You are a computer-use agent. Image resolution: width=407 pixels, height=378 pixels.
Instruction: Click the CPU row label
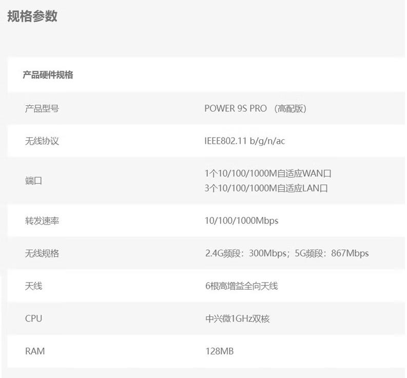tap(33, 318)
